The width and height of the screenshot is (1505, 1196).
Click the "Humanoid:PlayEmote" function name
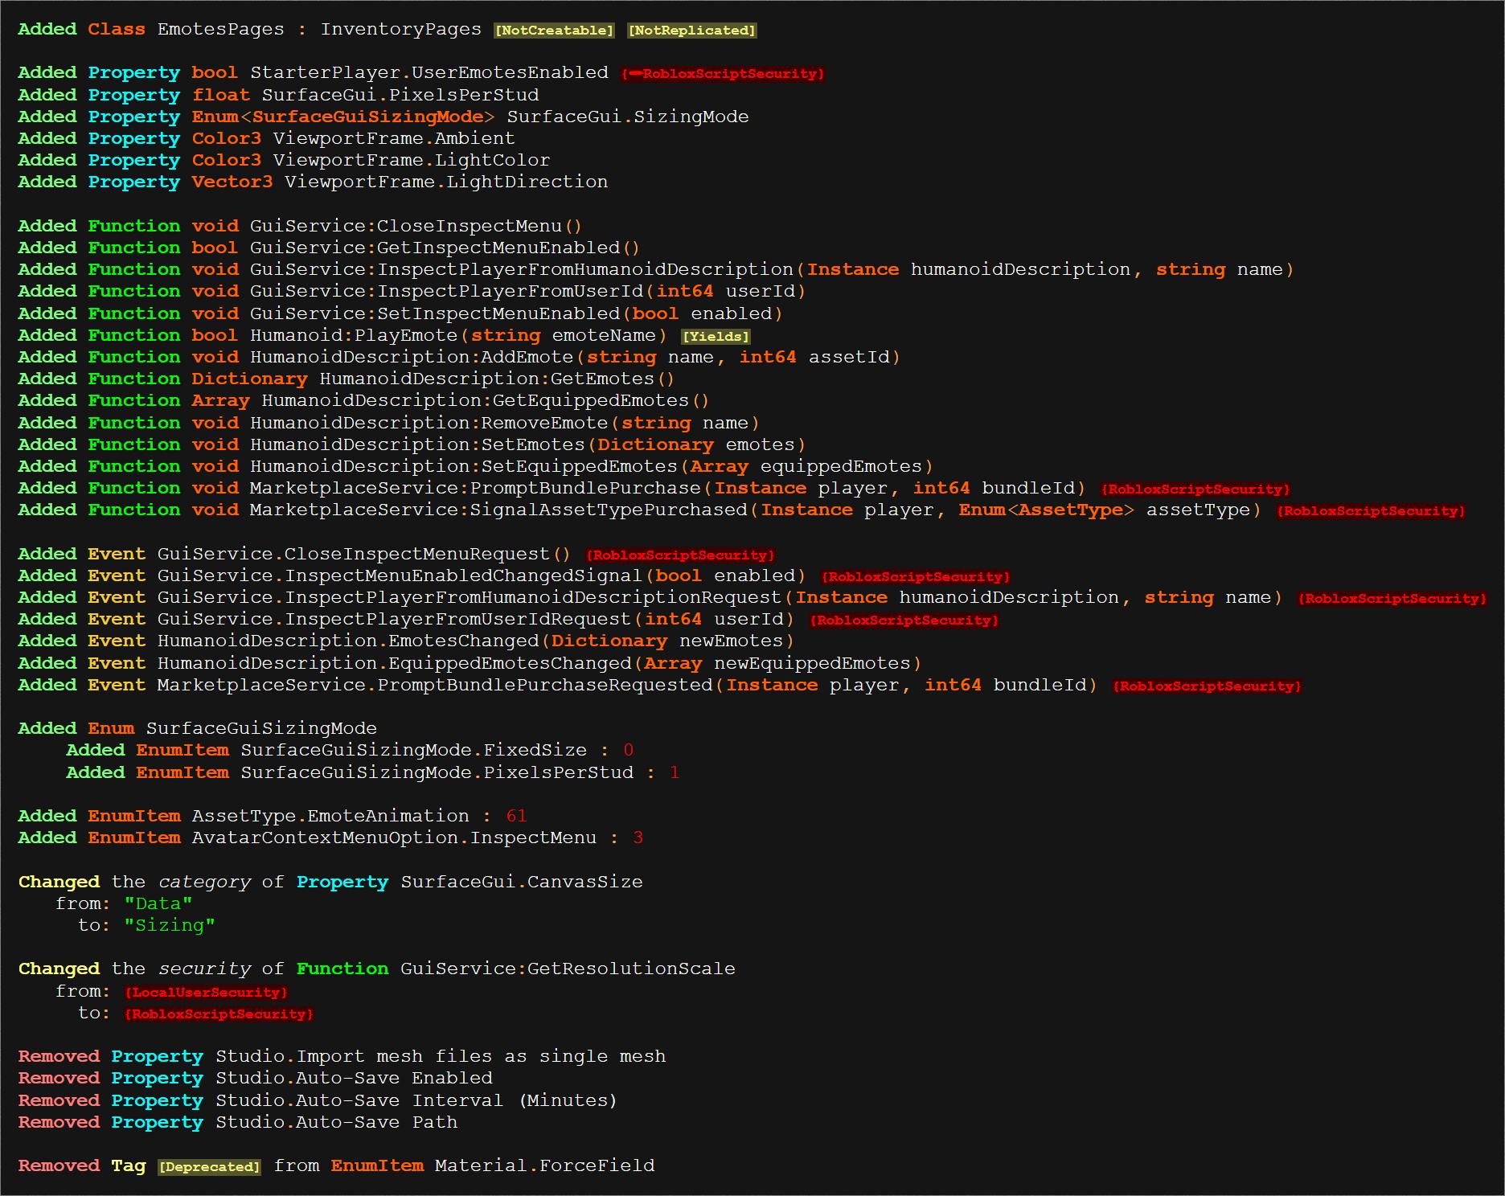point(354,335)
